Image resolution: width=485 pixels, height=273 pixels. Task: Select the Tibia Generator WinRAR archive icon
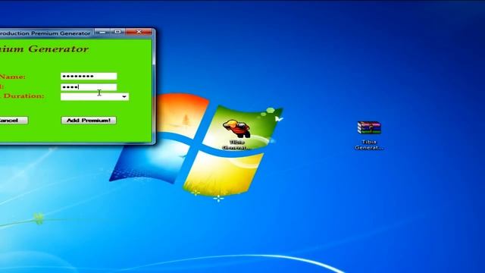coord(369,135)
